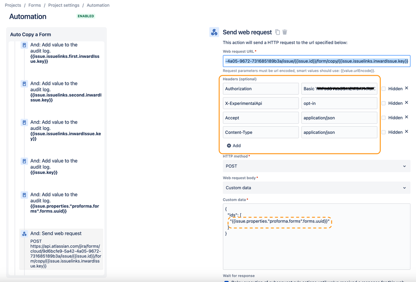Viewport: 416px width, 282px height.
Task: Click the Auto Copy a Form rule title
Action: coord(30,35)
